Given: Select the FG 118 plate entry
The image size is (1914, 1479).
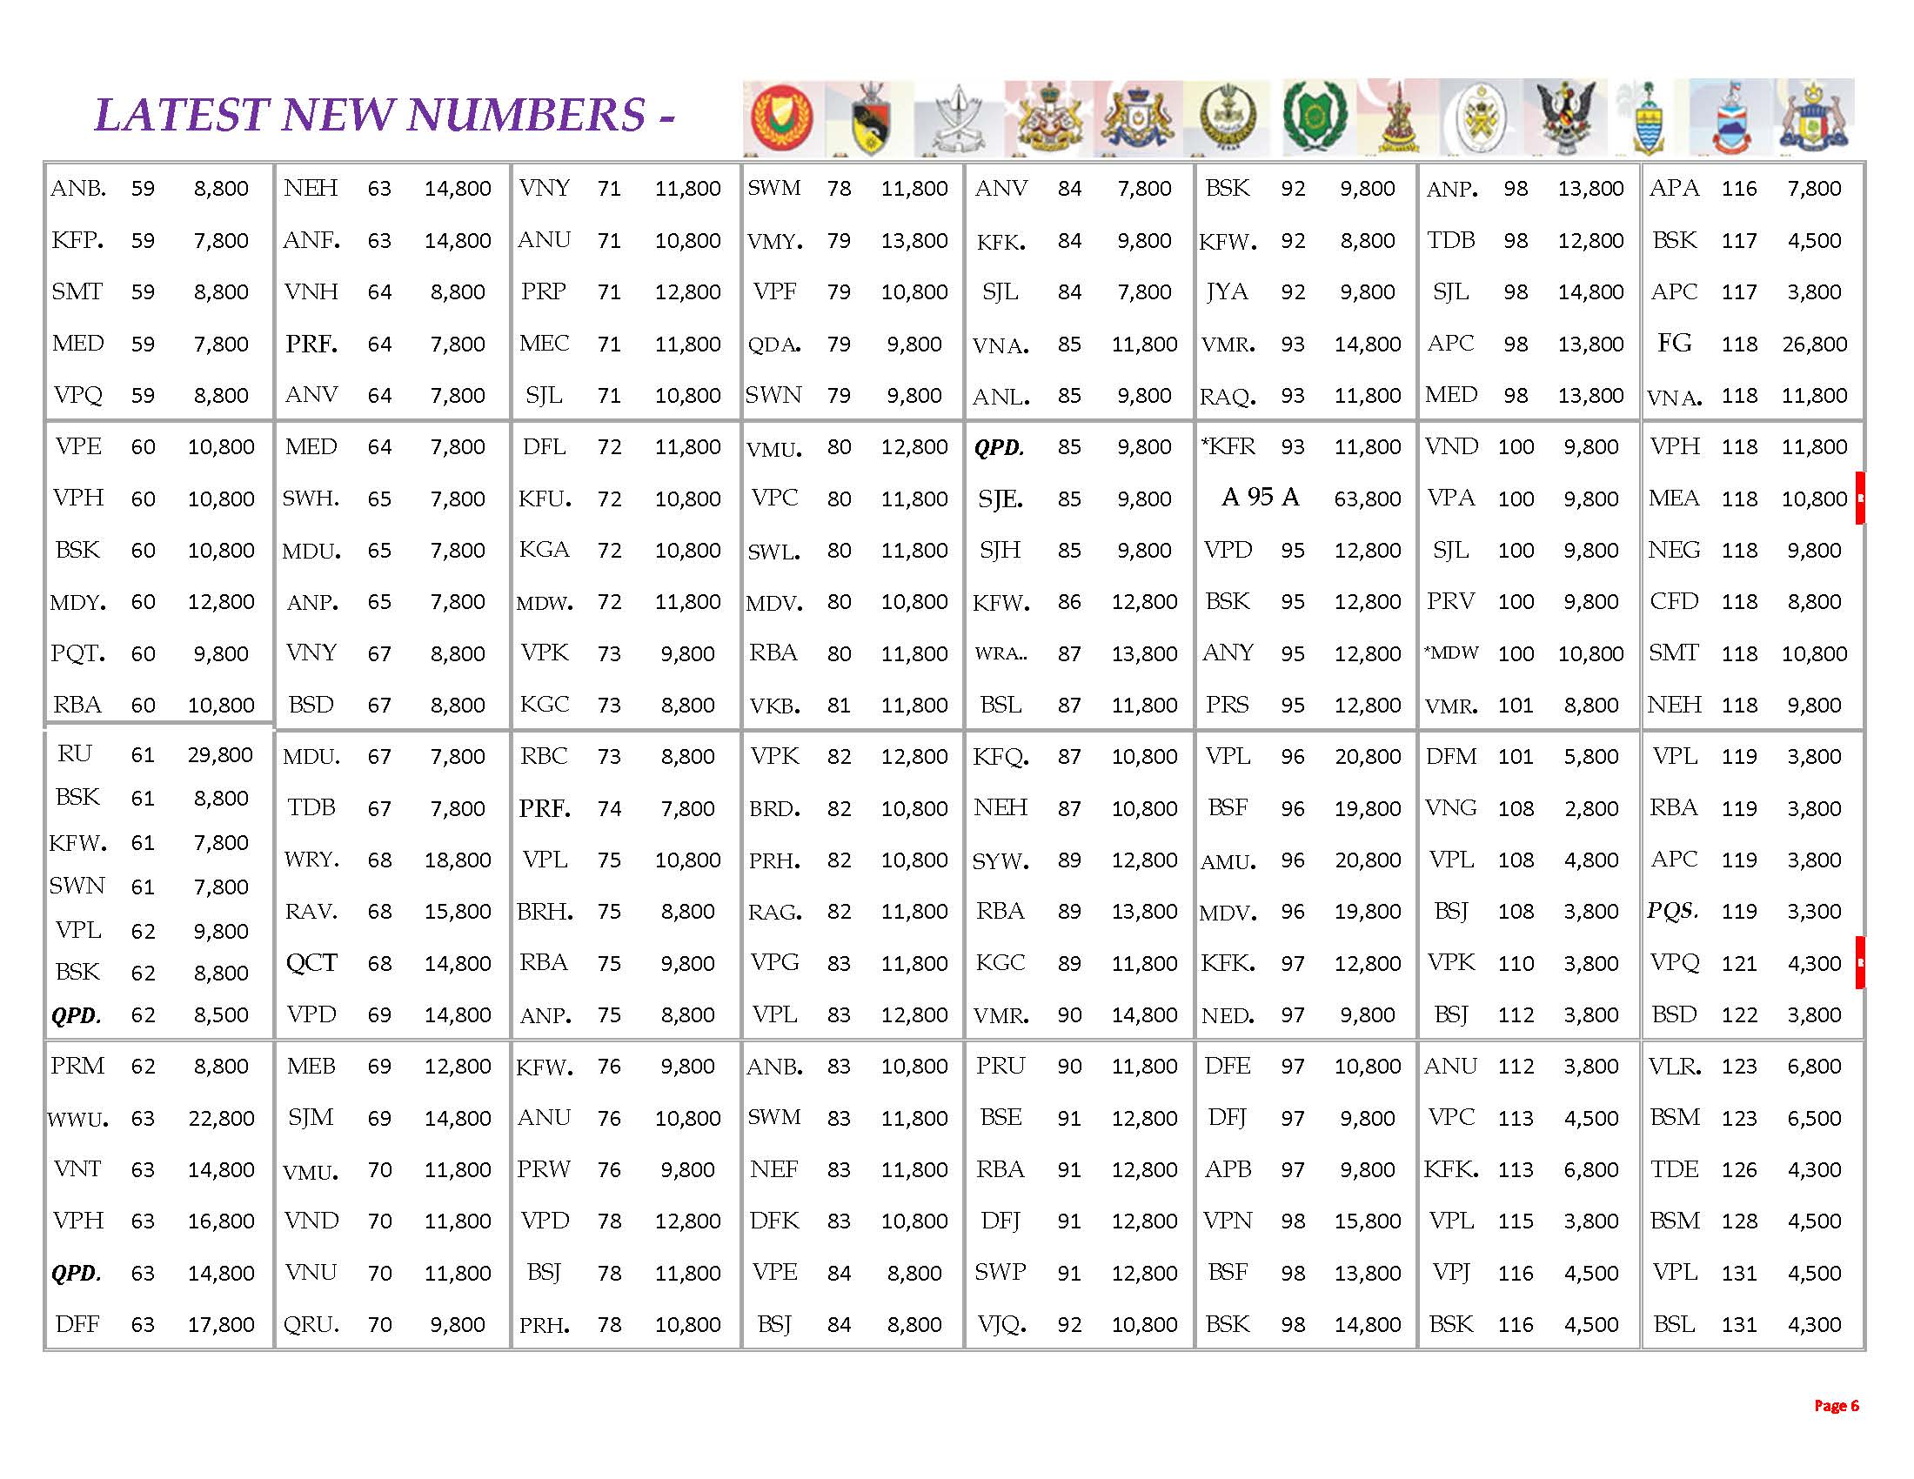Looking at the screenshot, I should tap(1674, 343).
